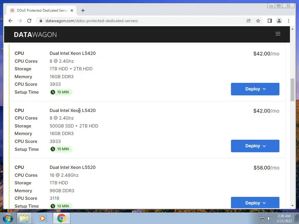Click the page scrollbar down arrow
Viewport: 299px width, 224px height.
pos(292,206)
